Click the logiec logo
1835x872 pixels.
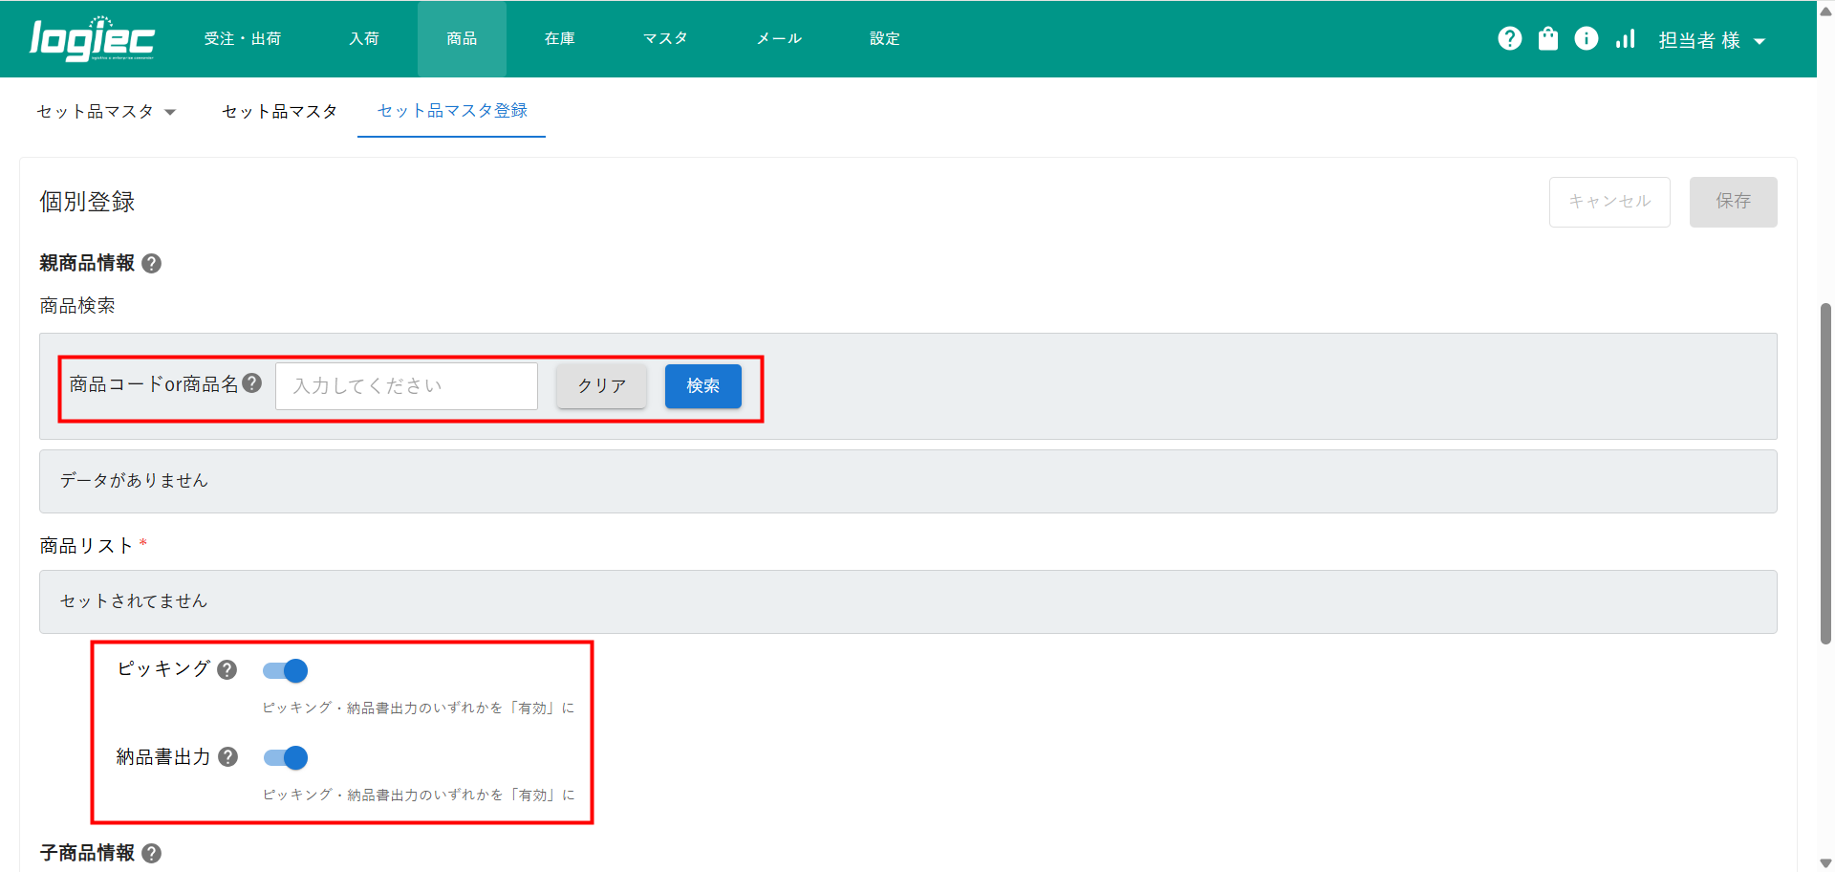[x=92, y=39]
